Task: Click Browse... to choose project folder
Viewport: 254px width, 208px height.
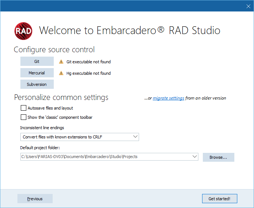Action: pyautogui.click(x=218, y=157)
